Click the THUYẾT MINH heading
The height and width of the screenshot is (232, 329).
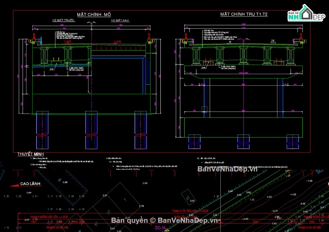point(31,154)
